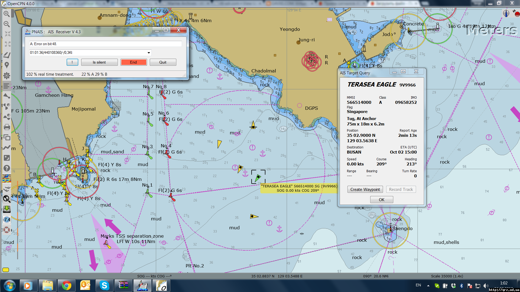Drop a mark with pin icon

(x=6, y=65)
